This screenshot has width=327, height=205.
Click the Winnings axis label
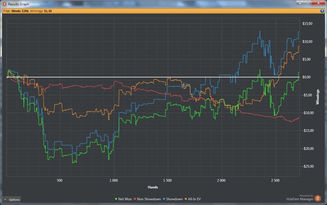coord(318,97)
